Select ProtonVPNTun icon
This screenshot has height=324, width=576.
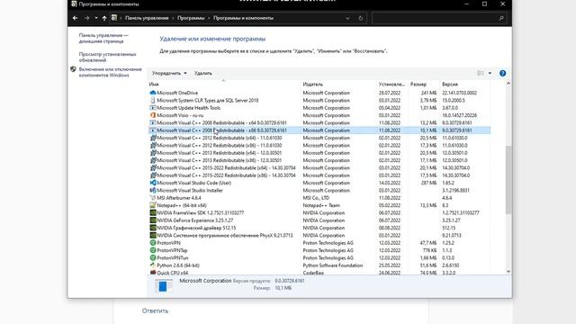coord(153,258)
